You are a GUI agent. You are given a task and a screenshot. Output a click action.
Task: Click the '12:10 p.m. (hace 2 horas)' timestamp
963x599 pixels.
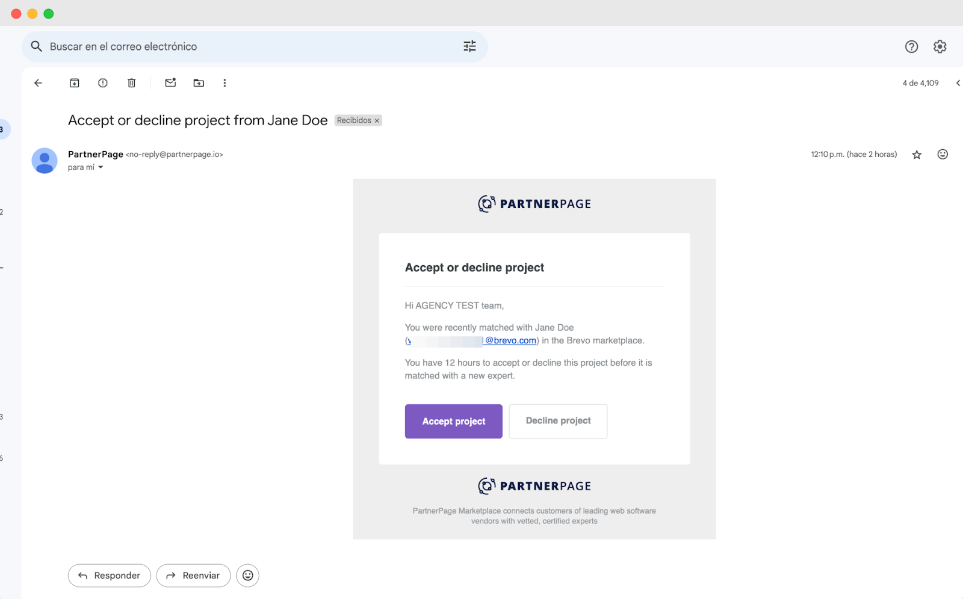click(x=853, y=155)
